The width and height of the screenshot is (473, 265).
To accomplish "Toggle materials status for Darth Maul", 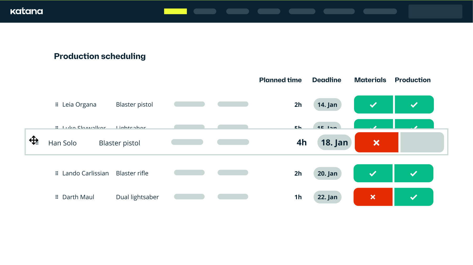I will coord(373,197).
